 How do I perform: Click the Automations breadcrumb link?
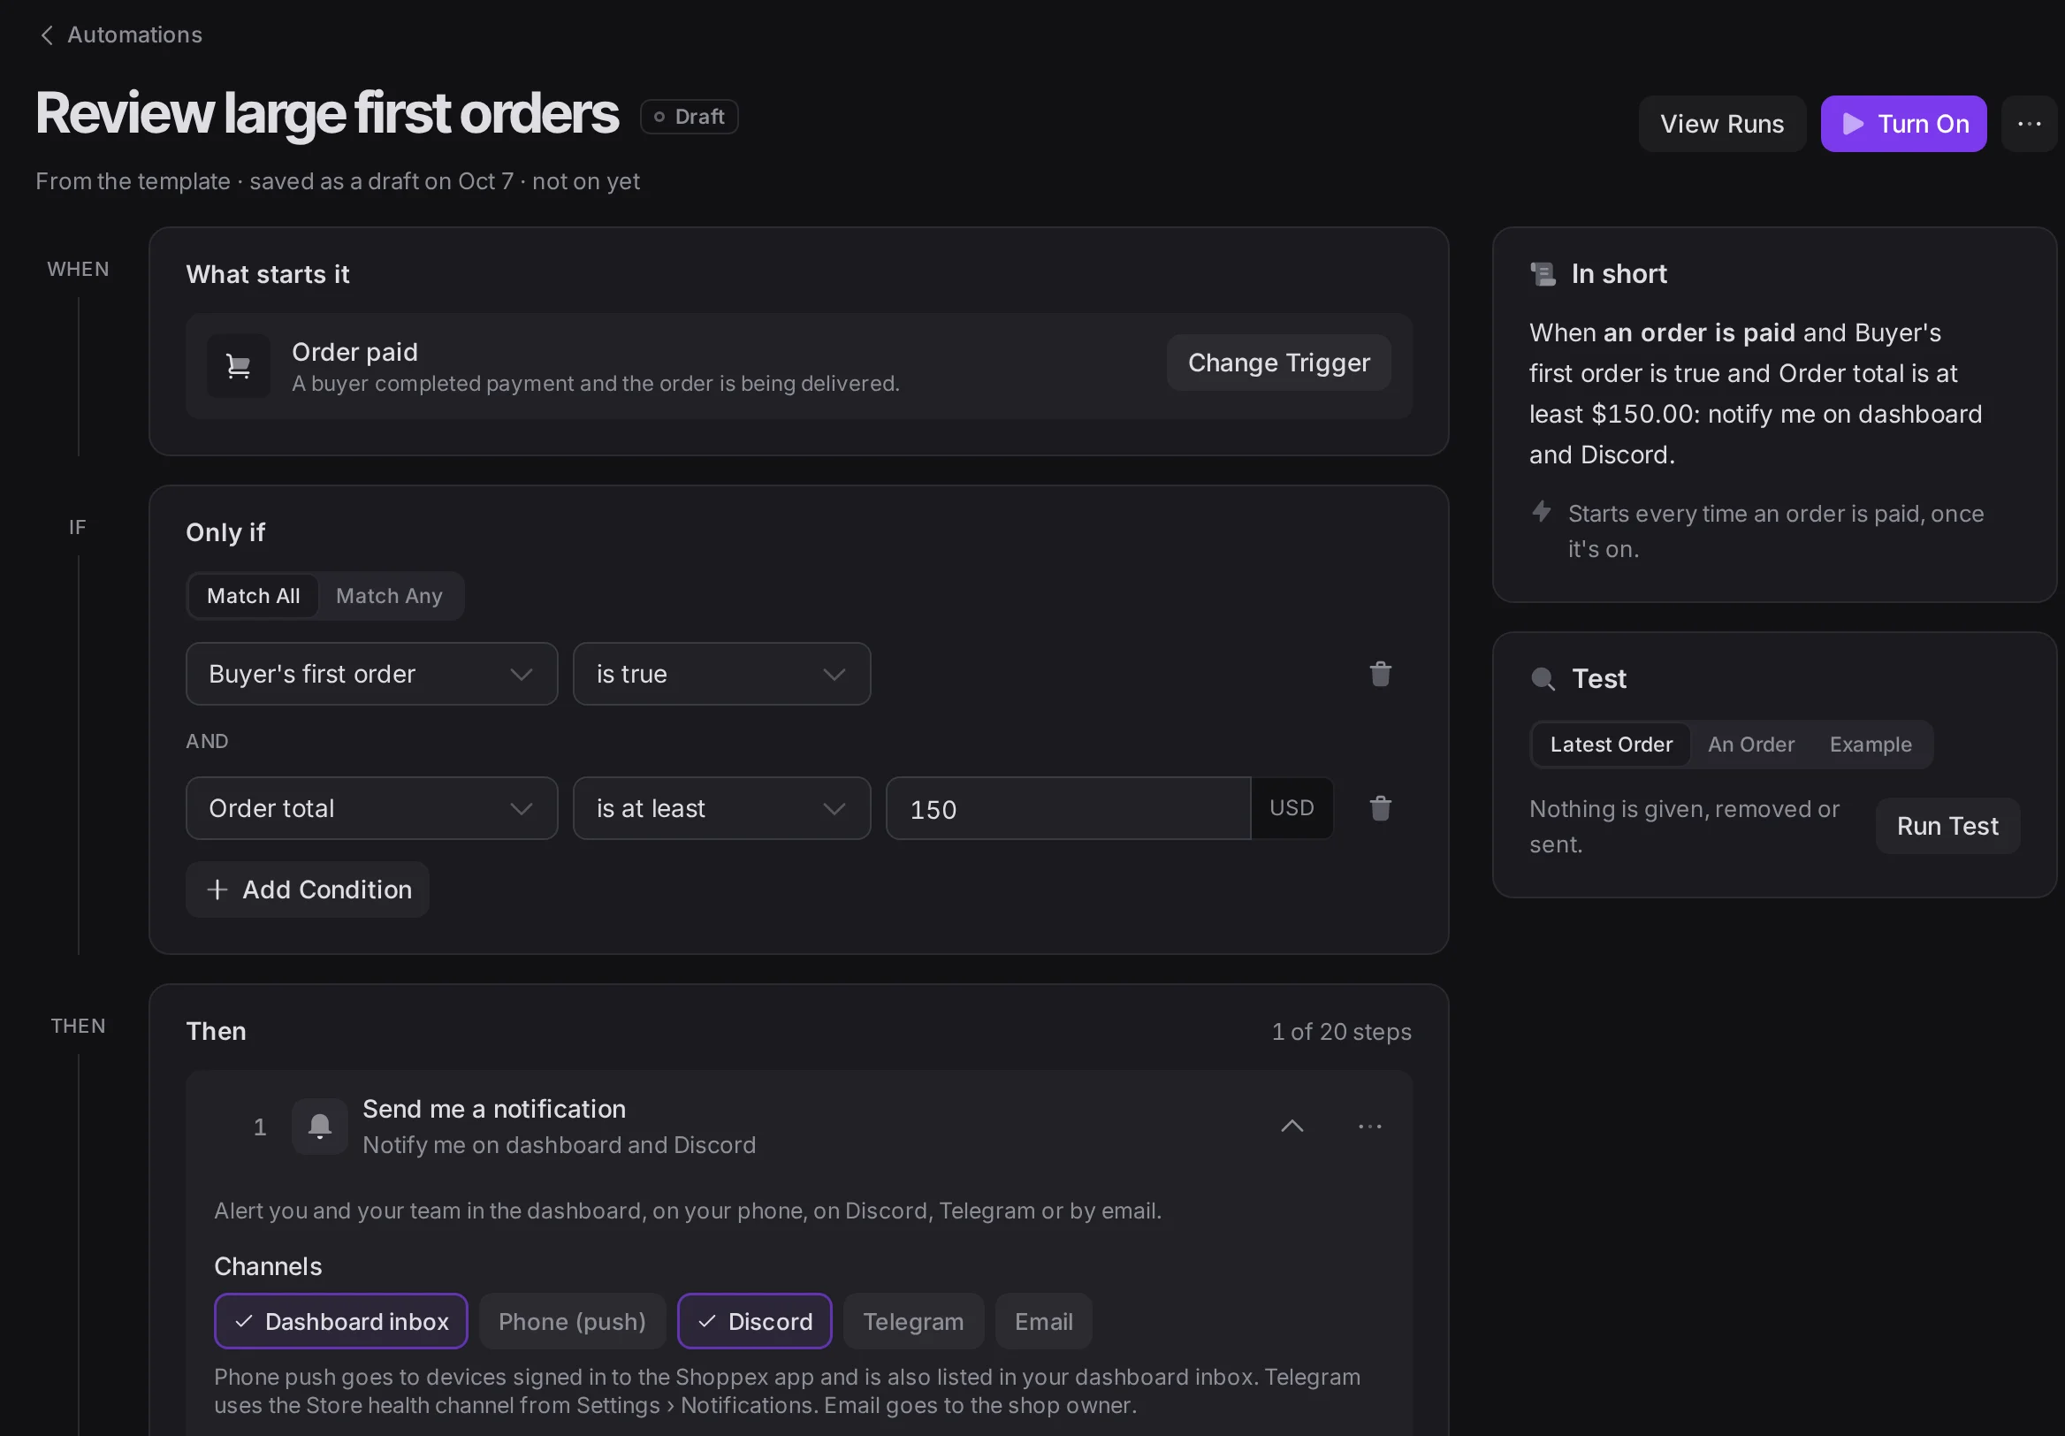(x=135, y=35)
